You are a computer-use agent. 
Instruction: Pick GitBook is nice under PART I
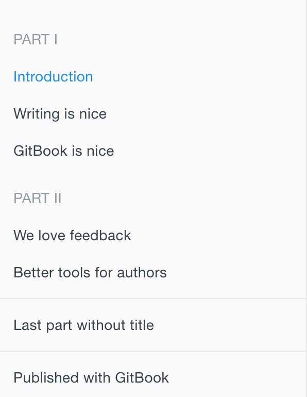click(64, 151)
